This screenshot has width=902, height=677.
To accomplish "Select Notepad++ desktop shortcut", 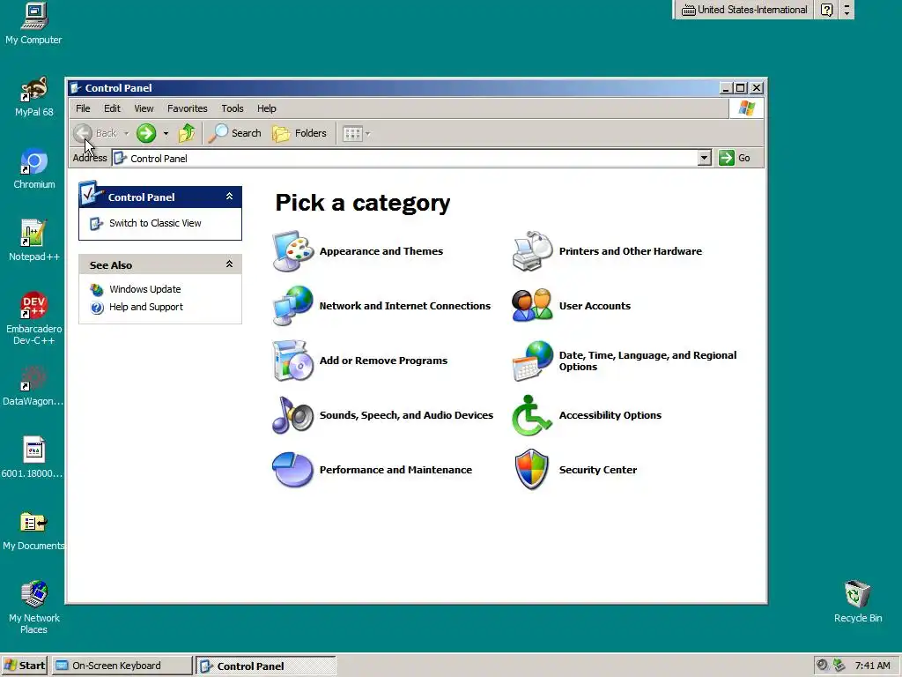I will [34, 241].
